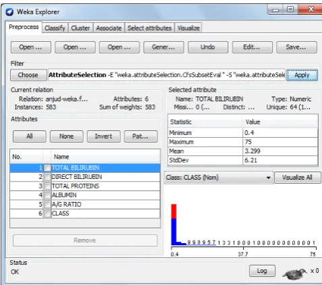Select the A/G RATIO attribute row
The width and height of the screenshot is (322, 285).
click(x=85, y=205)
